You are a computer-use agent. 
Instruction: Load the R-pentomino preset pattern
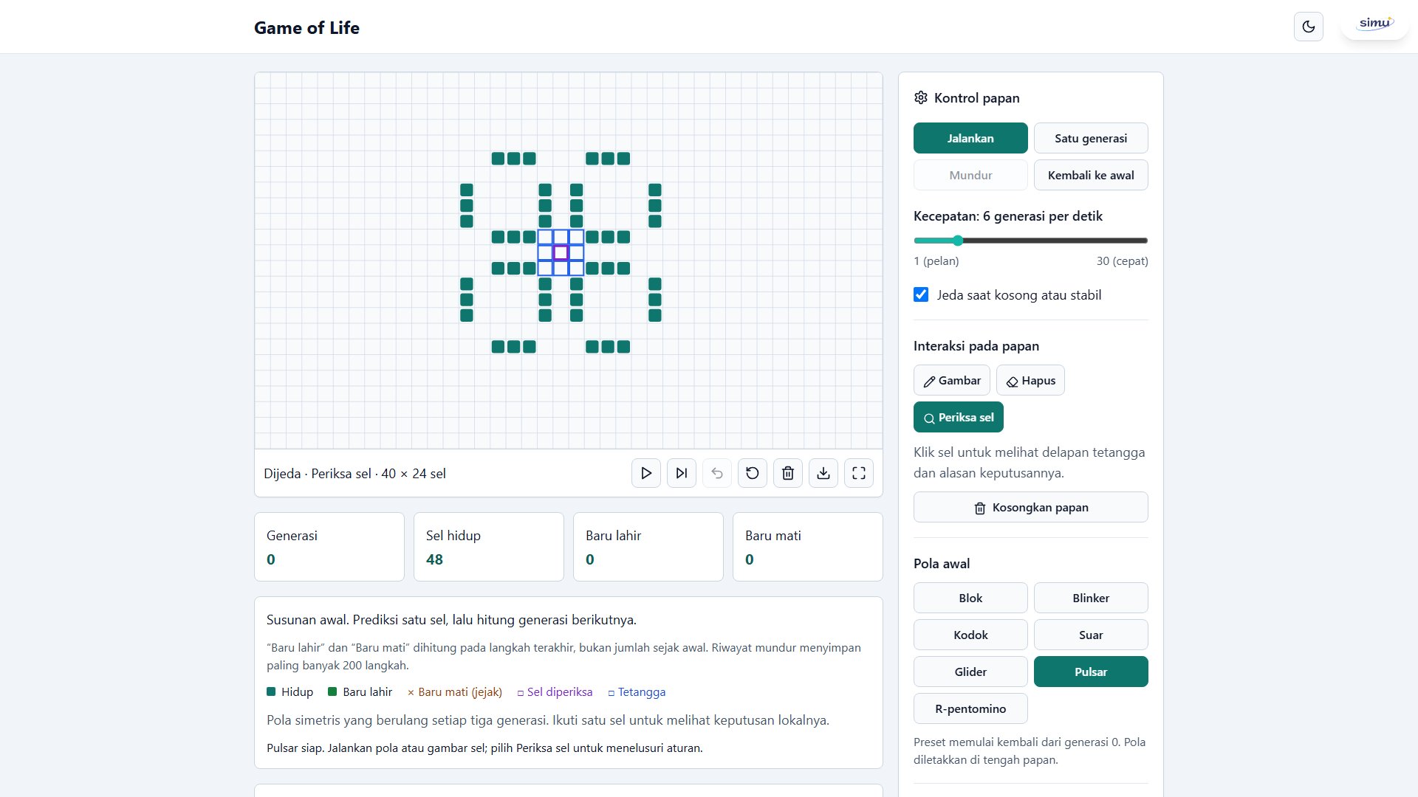point(970,708)
